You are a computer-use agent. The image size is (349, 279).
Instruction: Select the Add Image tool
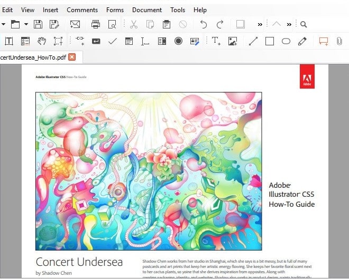click(233, 41)
